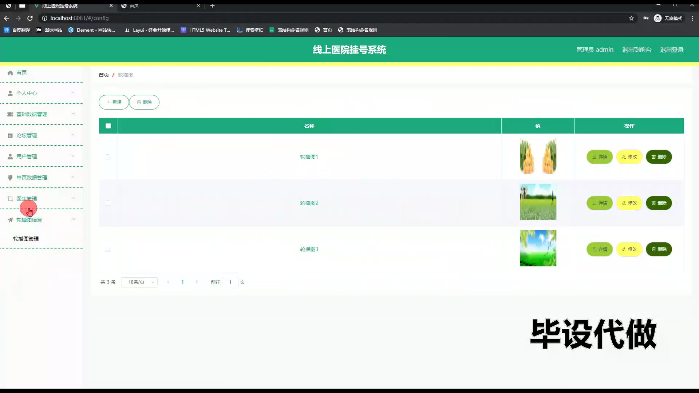
Task: Expand the 医生管理 menu chevron
Action: [73, 198]
